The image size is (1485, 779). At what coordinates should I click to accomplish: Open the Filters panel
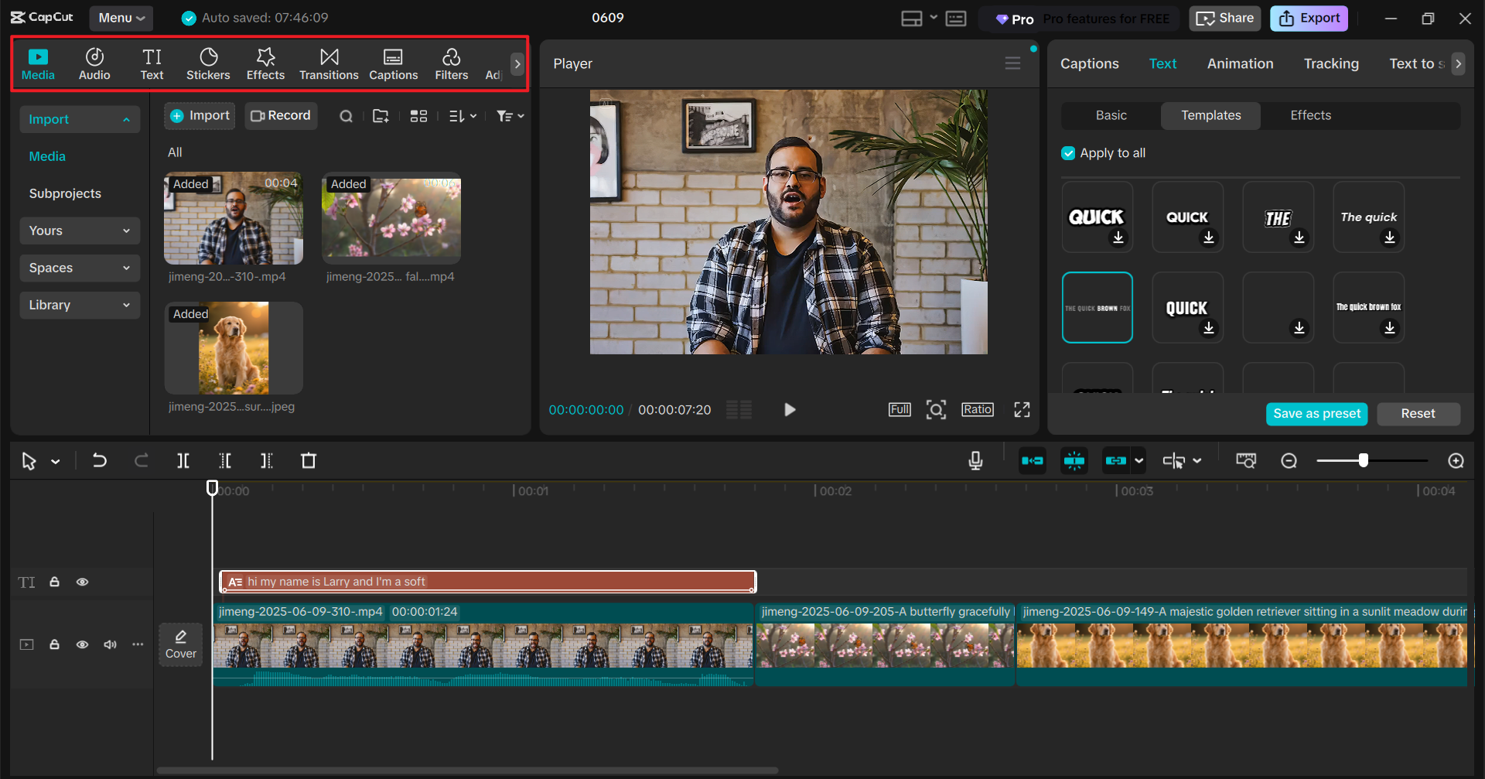point(451,63)
